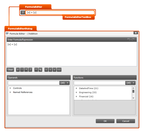This screenshot has height=133, width=144.
Task: Click the Operands search field
Action: [x=34, y=83]
